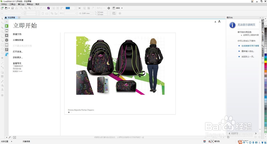This screenshot has width=267, height=144.
Task: Increase text size with large A
Action: (219, 21)
